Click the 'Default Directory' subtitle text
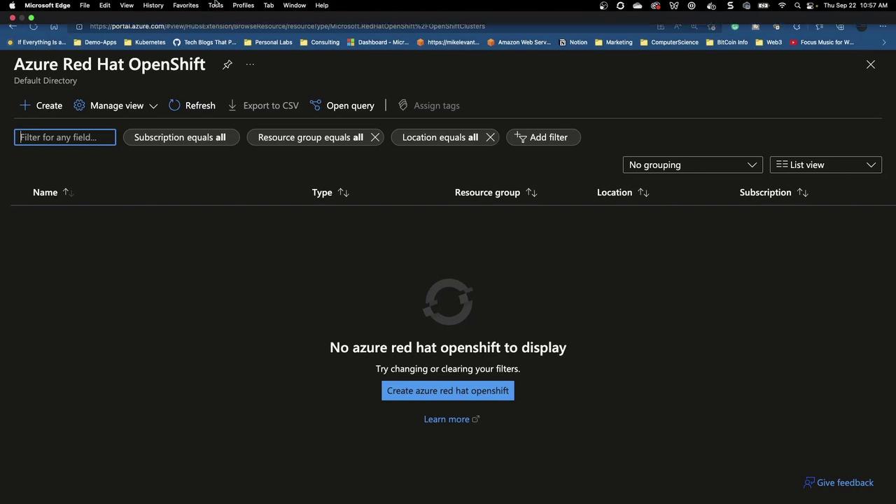 (45, 80)
